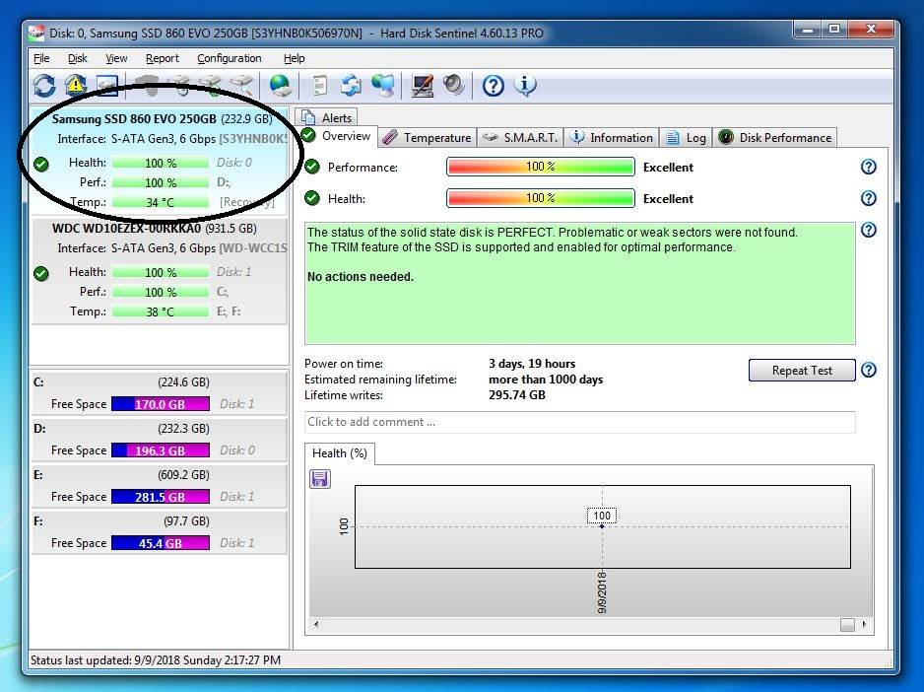
Task: Open the Disk menu
Action: click(77, 58)
